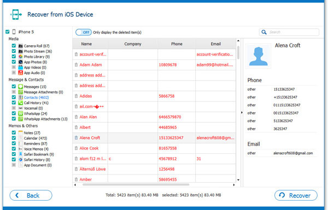
Task: Open WhatsApp Attachments (13) category
Action: coord(45,119)
